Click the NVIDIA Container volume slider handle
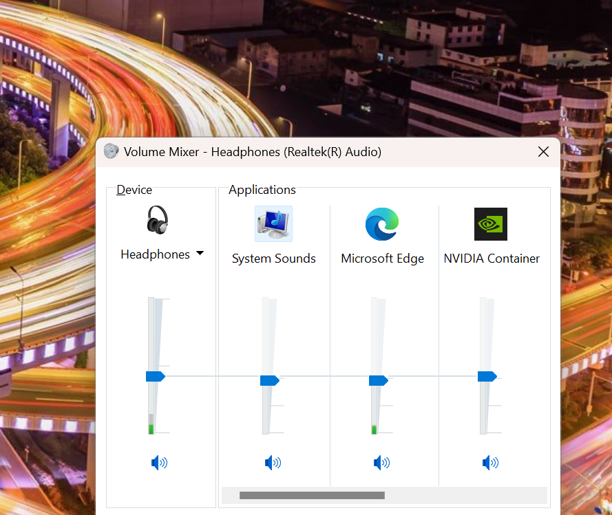Image resolution: width=612 pixels, height=515 pixels. 487,376
